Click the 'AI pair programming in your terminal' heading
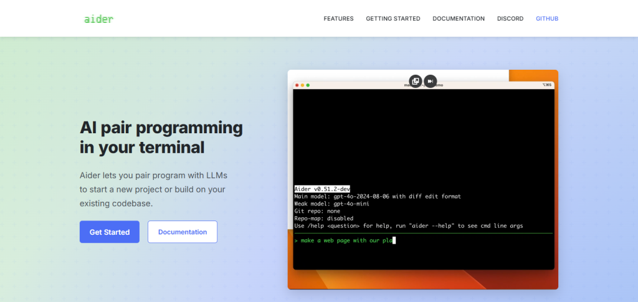The width and height of the screenshot is (638, 302). pyautogui.click(x=161, y=138)
